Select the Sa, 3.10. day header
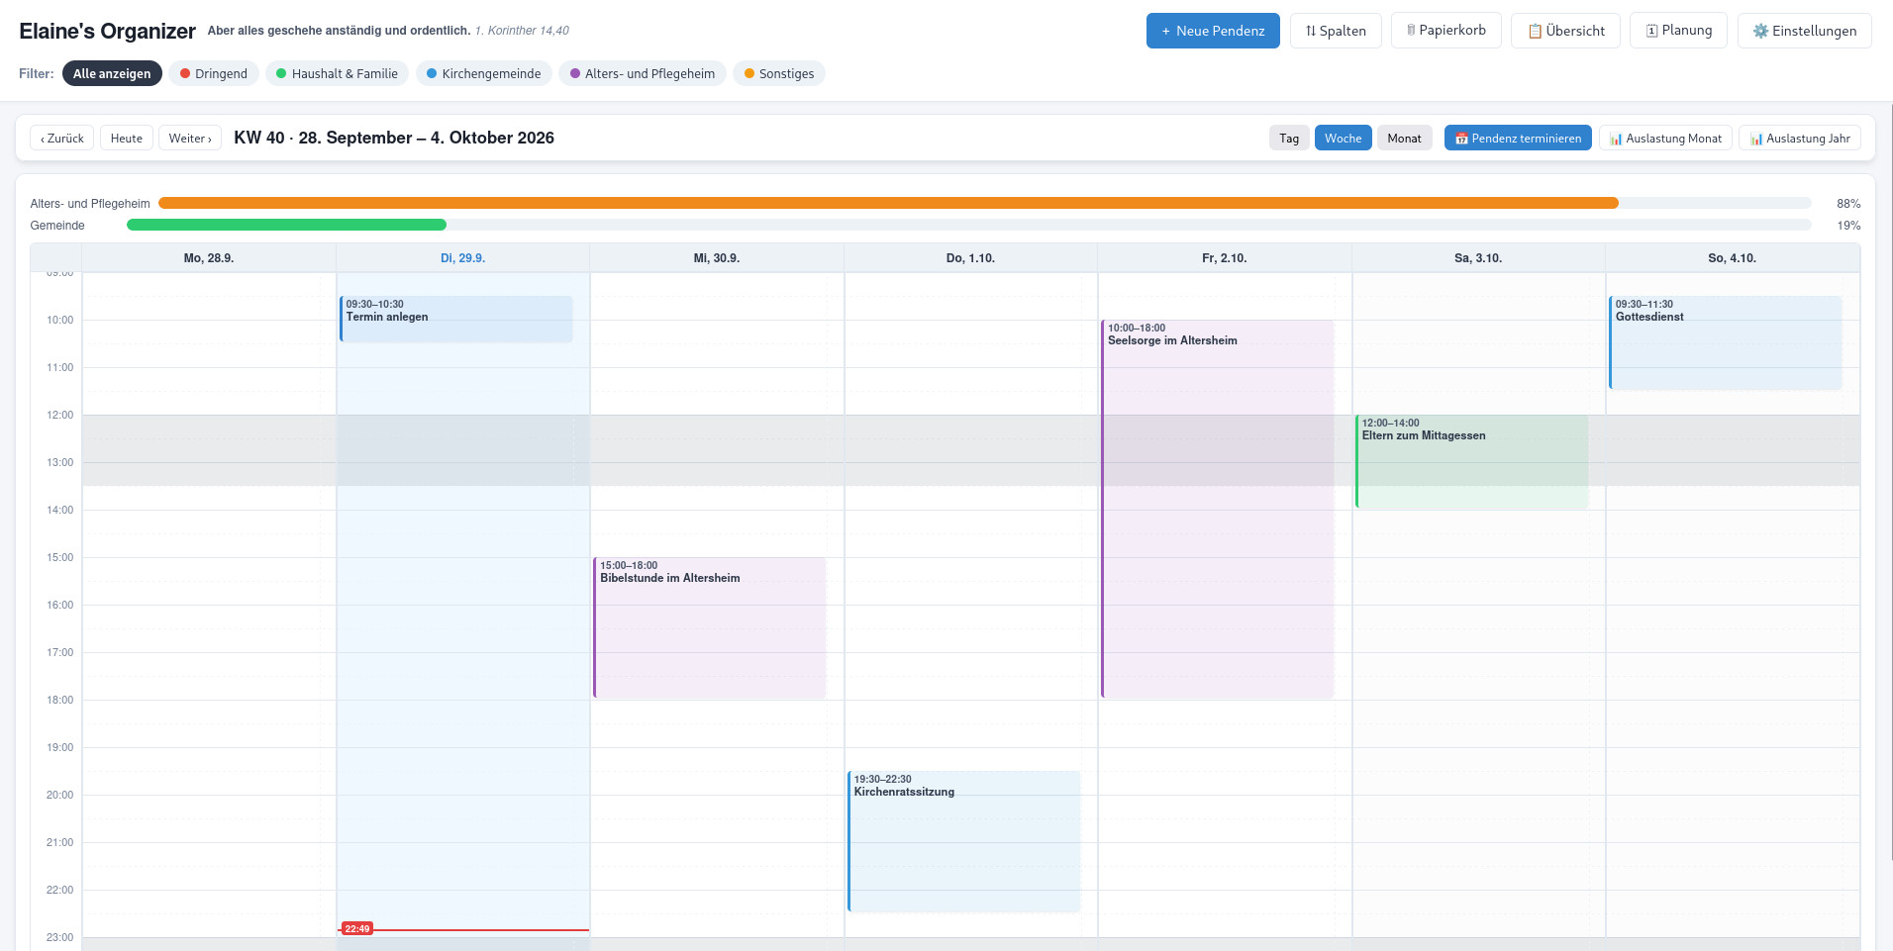The image size is (1893, 951). [x=1478, y=258]
